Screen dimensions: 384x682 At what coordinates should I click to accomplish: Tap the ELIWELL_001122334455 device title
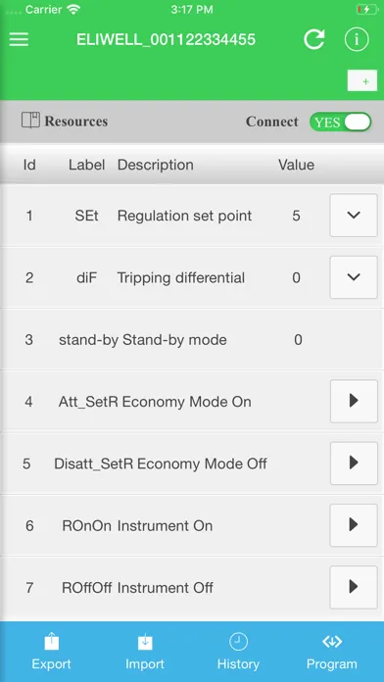pyautogui.click(x=167, y=40)
